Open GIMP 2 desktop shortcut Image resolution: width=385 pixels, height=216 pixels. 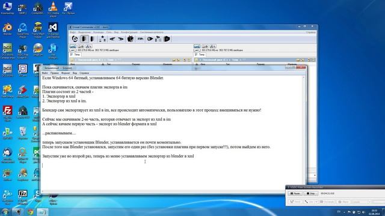[x=23, y=8]
